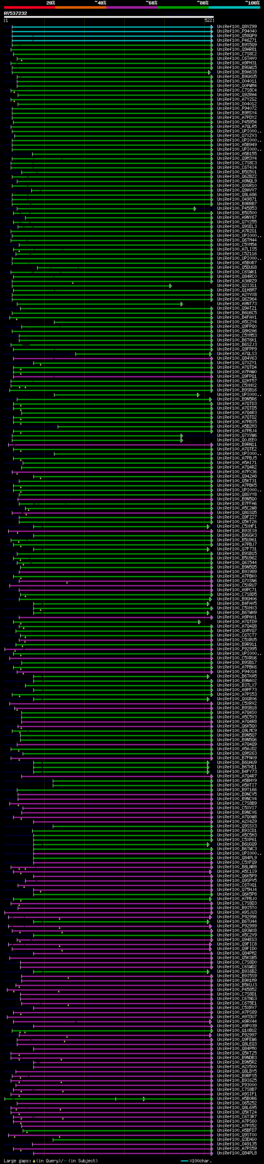This screenshot has width=264, height=1164.
Task: Select the query name AV537232
Action: pos(15,14)
